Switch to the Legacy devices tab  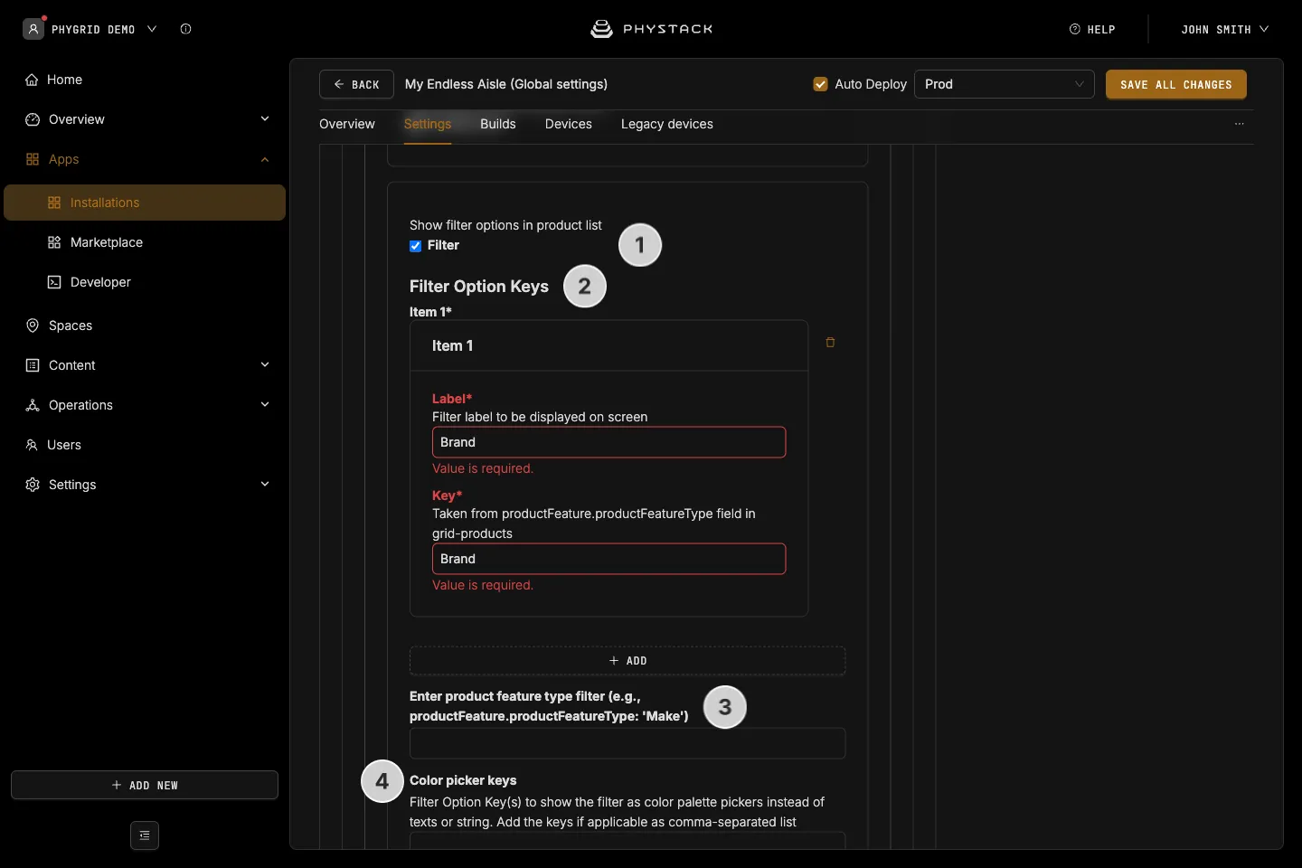pos(667,124)
